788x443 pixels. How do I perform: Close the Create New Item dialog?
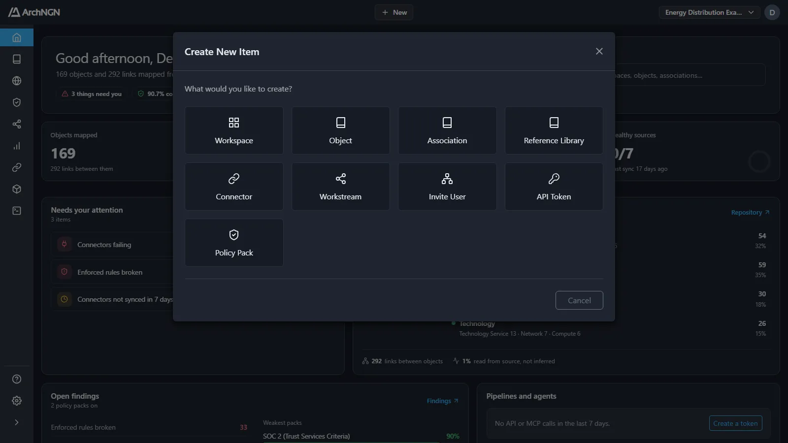click(x=599, y=51)
